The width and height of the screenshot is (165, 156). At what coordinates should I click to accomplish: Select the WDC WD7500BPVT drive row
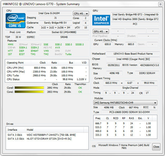tap(47, 135)
